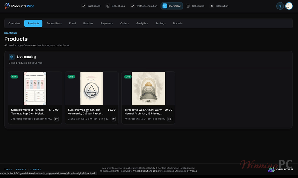The image size is (298, 178).
Task: Switch to the Domain tab
Action: point(178,23)
